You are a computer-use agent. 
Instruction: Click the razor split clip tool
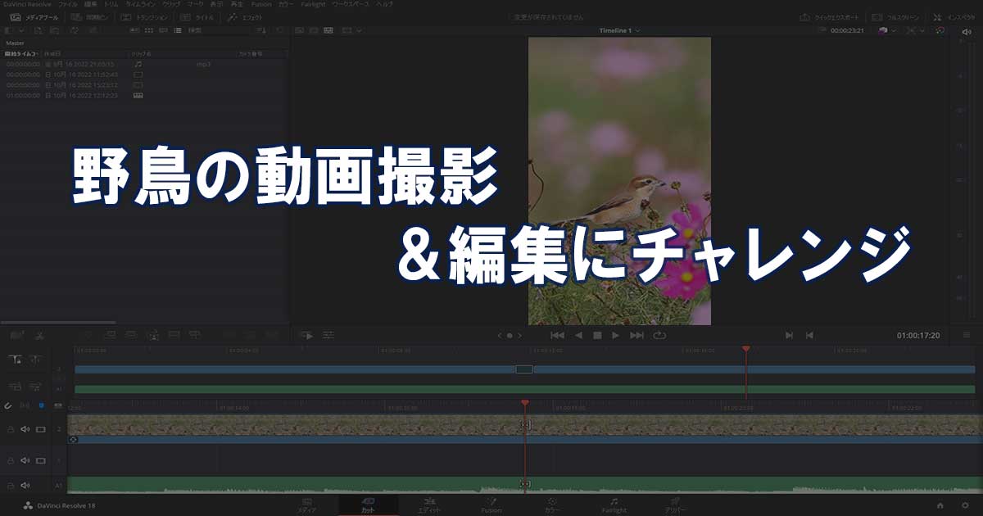click(39, 335)
